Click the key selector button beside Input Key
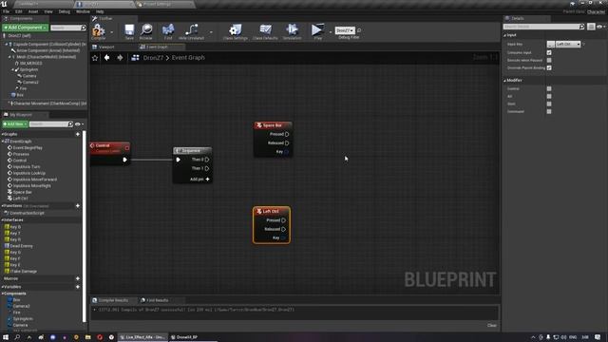Image resolution: width=608 pixels, height=342 pixels. 551,45
